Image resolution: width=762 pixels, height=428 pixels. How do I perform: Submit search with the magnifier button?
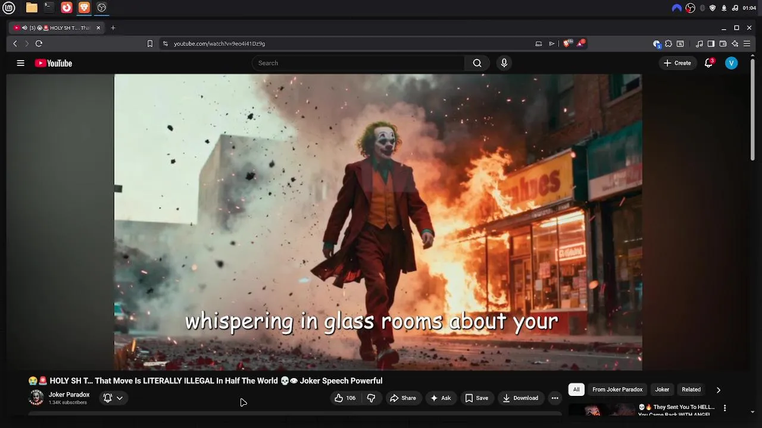(477, 63)
